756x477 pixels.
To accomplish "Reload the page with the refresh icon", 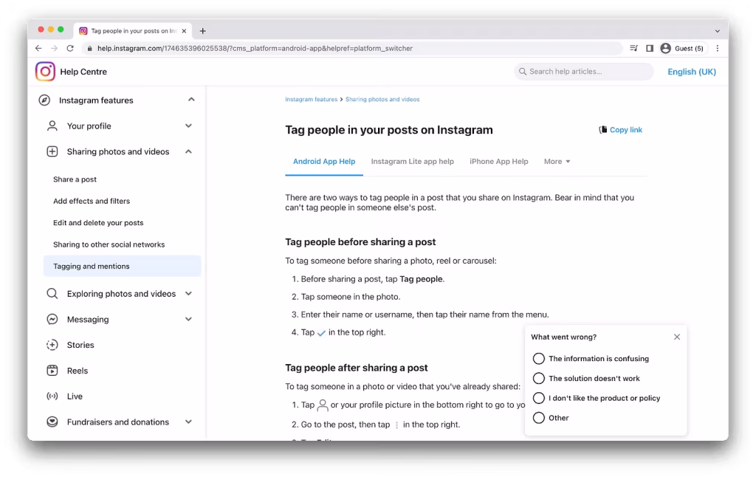I will pos(70,48).
